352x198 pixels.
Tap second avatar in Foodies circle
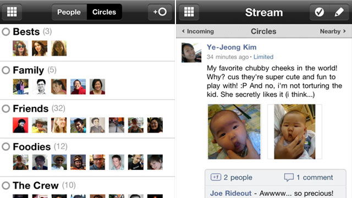pos(40,162)
